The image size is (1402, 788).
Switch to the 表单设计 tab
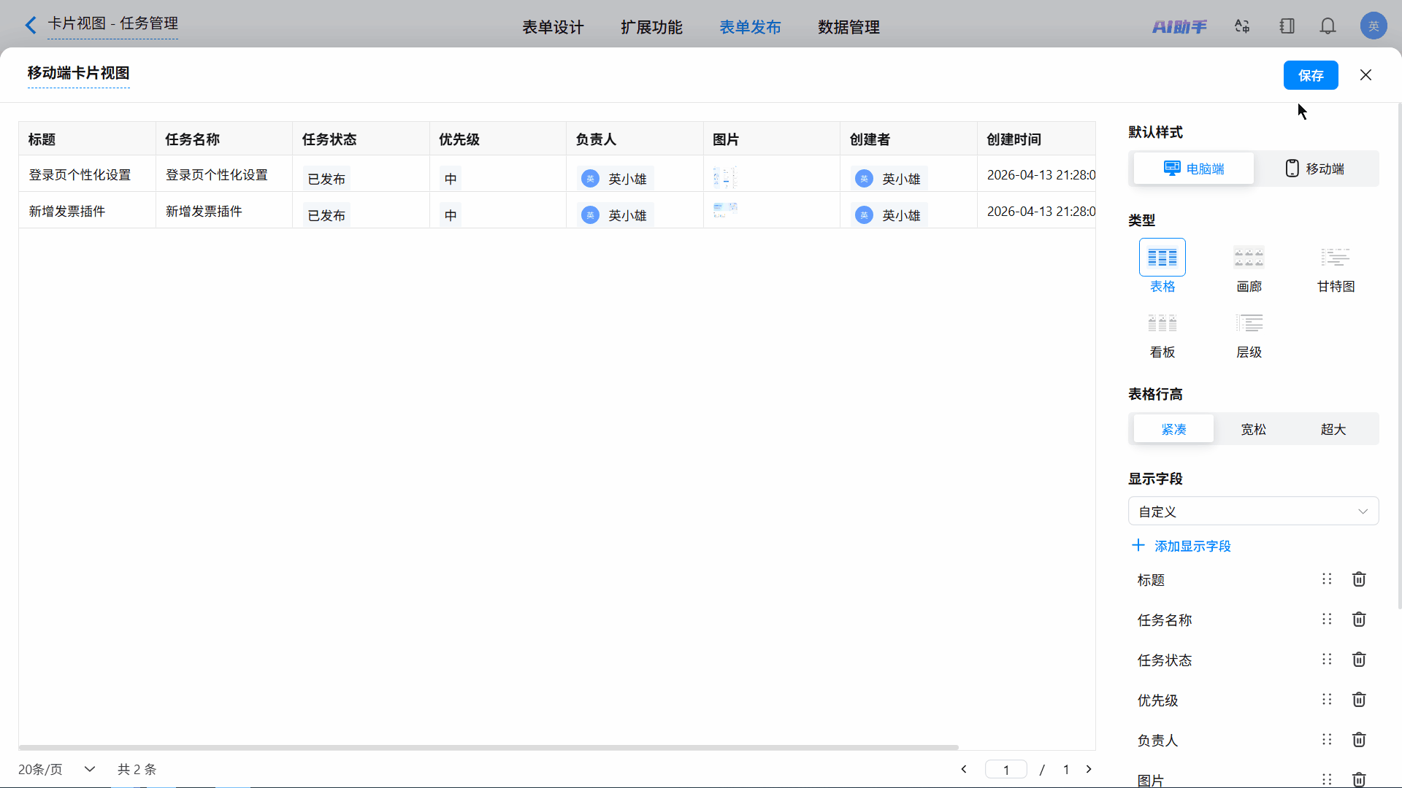[x=553, y=28]
